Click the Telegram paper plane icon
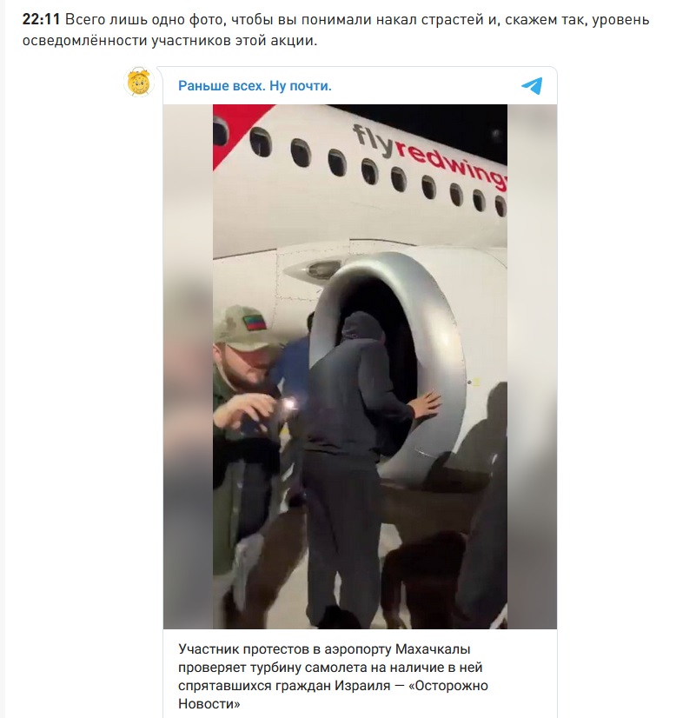 click(532, 86)
